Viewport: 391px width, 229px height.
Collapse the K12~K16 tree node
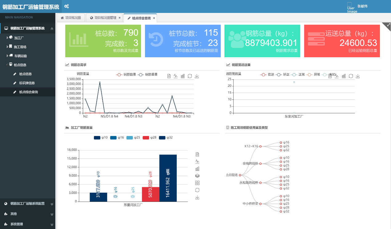tap(260, 146)
